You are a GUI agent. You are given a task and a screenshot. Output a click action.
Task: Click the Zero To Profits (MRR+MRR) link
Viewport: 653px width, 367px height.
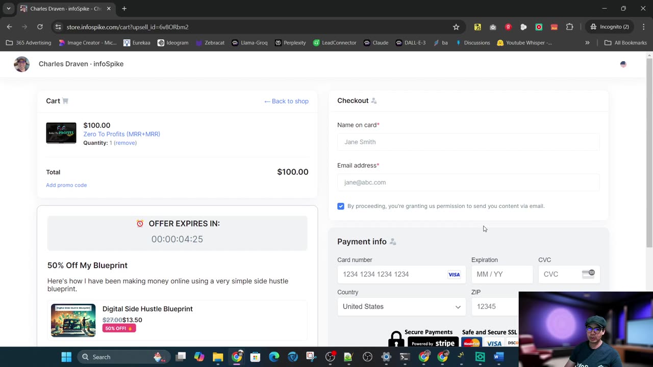pyautogui.click(x=121, y=134)
